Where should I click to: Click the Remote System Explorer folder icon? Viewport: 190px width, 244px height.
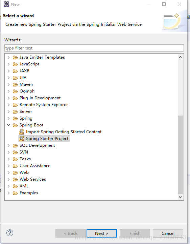[15, 105]
